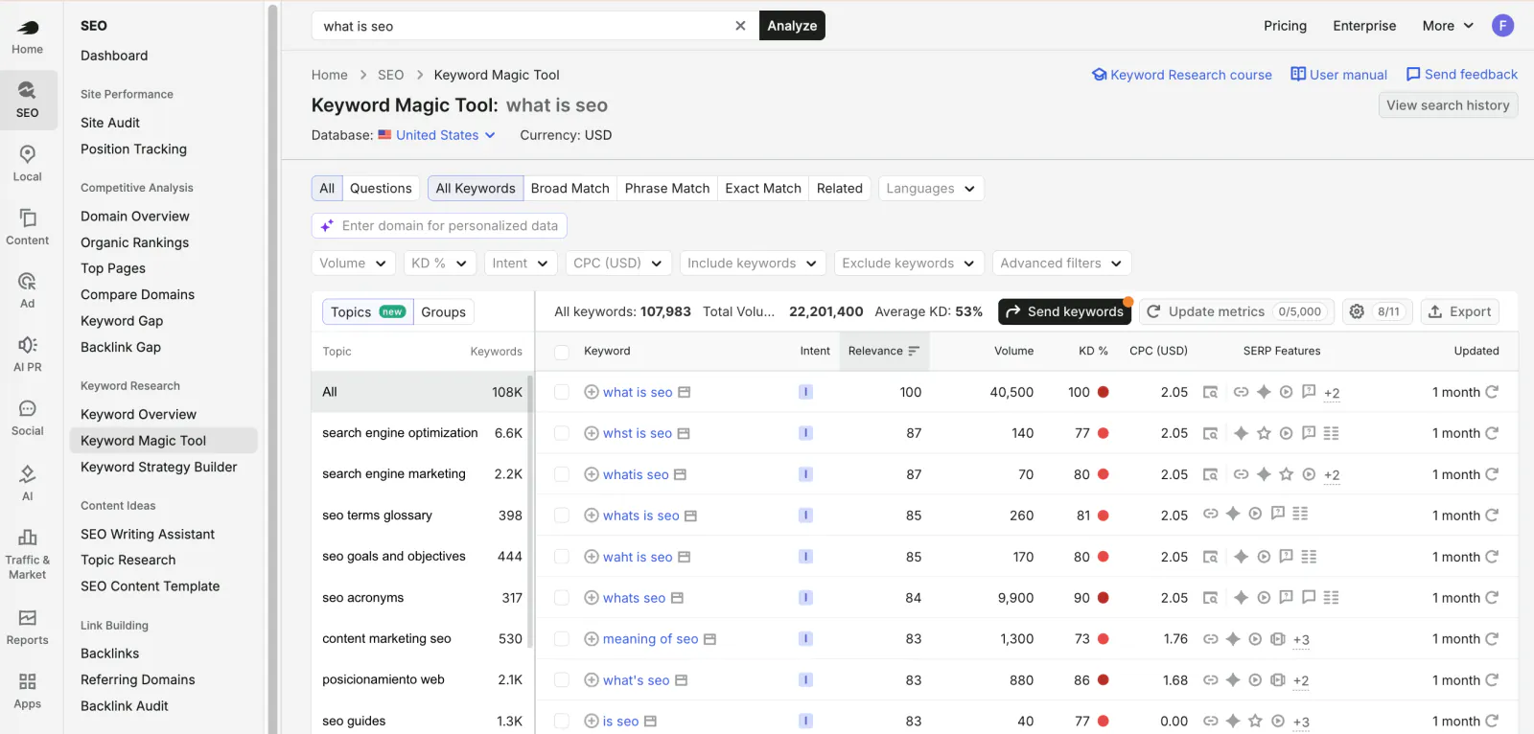The image size is (1534, 734).
Task: Click the Export button
Action: (x=1459, y=311)
